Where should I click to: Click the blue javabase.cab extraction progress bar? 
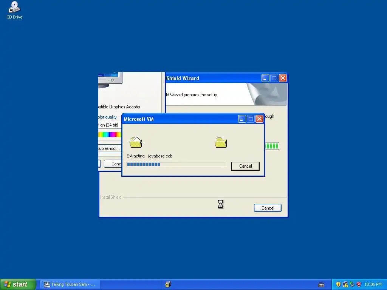click(x=176, y=165)
